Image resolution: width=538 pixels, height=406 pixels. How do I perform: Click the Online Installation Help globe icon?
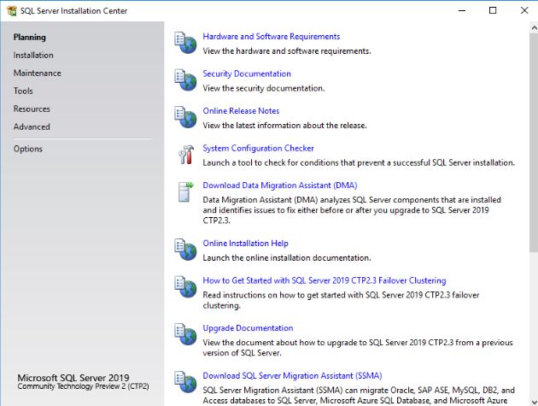(x=185, y=250)
